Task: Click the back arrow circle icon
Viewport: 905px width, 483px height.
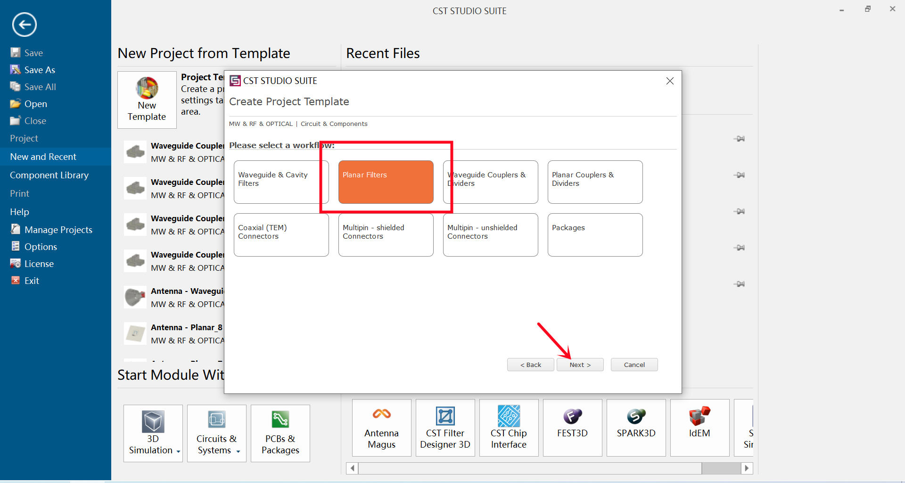Action: point(25,25)
